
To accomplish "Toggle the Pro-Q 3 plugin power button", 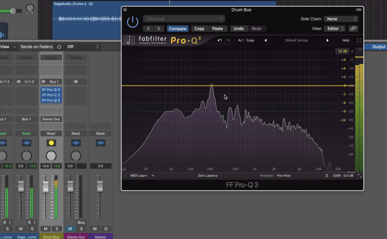I will pos(133,22).
